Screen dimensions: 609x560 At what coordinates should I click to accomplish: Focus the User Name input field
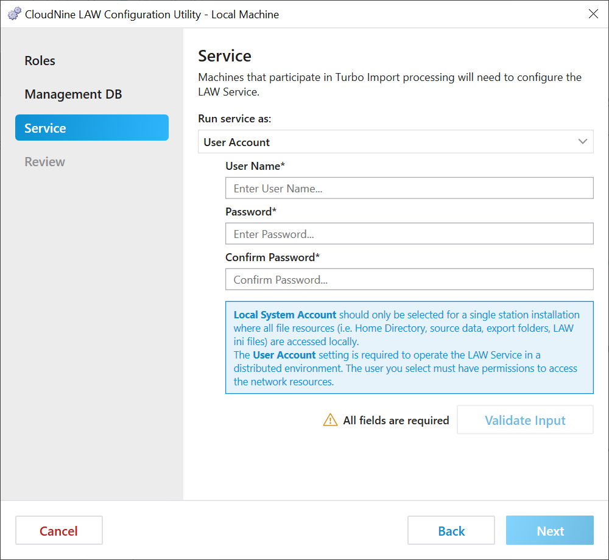point(409,188)
